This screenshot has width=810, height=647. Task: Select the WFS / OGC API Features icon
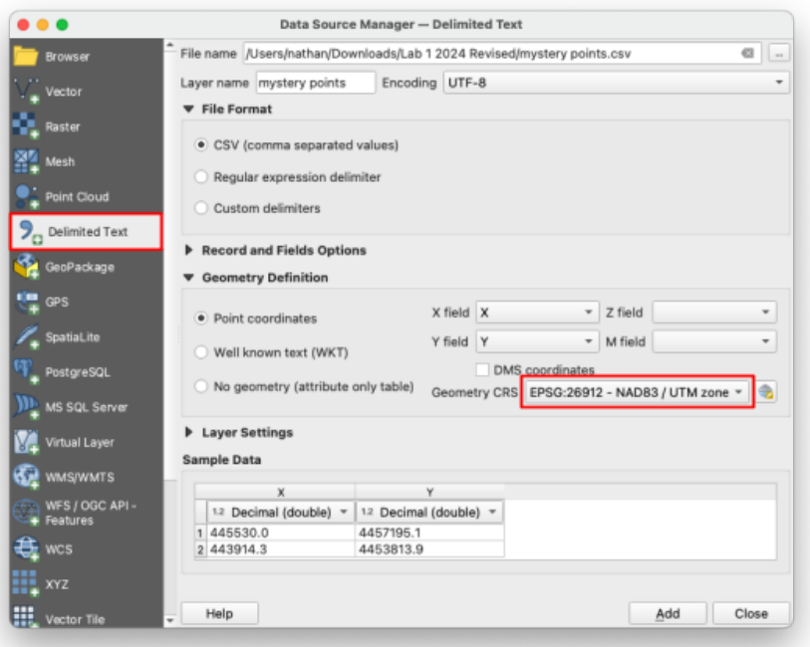(26, 513)
